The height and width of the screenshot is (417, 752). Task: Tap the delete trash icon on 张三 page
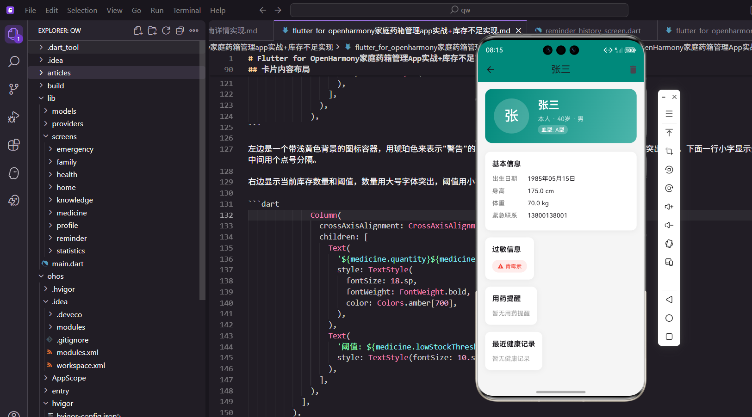tap(633, 69)
